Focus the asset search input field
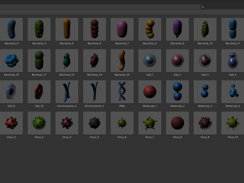The height and width of the screenshot is (183, 244). (x=222, y=7)
